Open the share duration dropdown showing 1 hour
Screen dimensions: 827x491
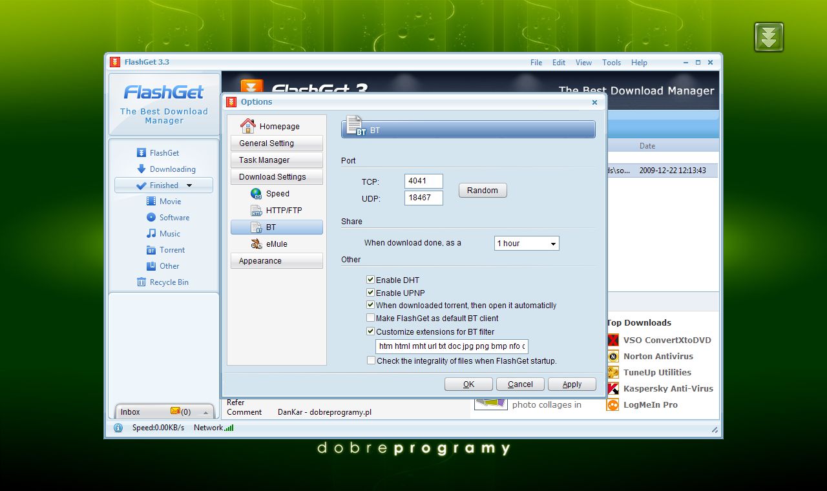click(x=527, y=244)
